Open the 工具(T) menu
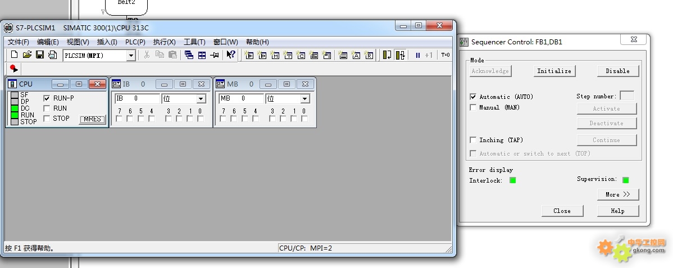Screen dimensions: 673x268 pos(194,42)
